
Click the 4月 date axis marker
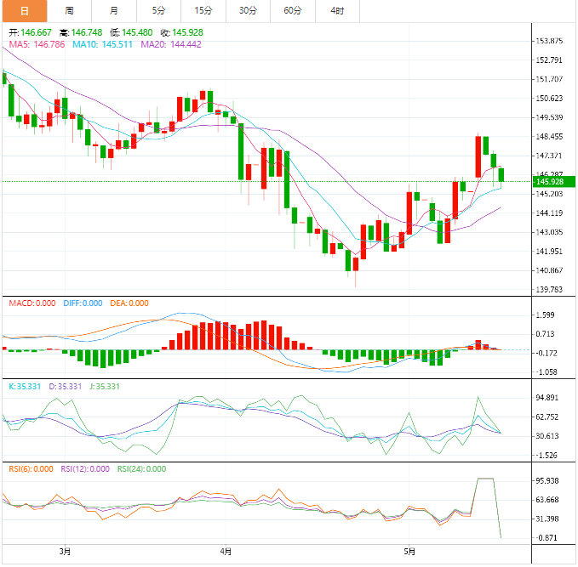[x=226, y=552]
